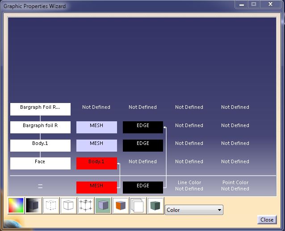Minimize the Graphic Properties Wizard window
Screen dimensions: 285x231
tap(242, 4)
